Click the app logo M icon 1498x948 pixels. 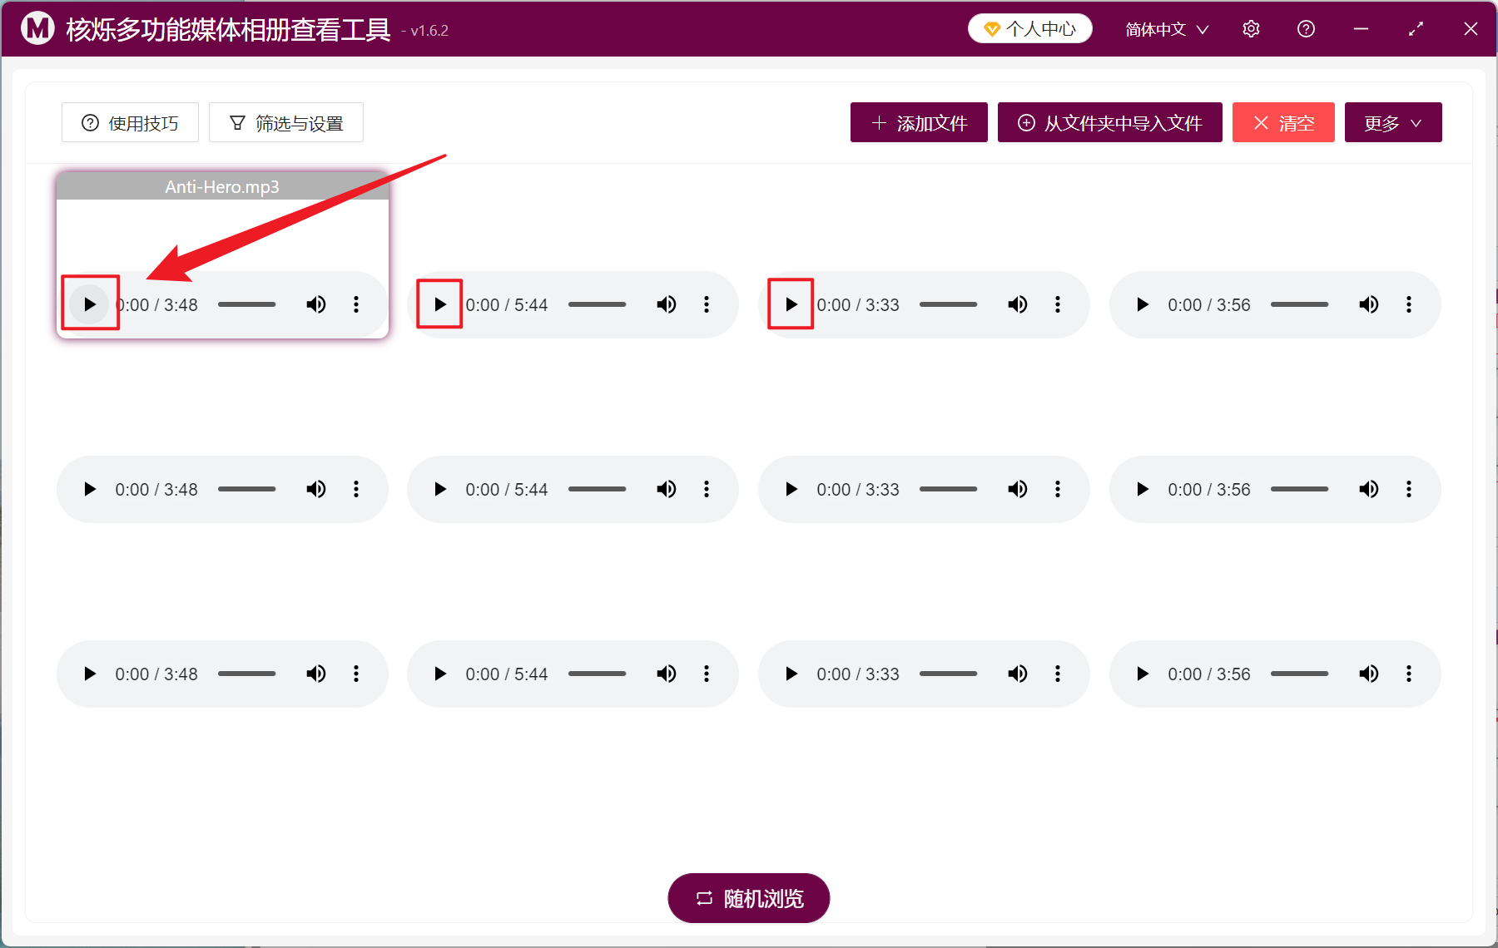click(36, 27)
